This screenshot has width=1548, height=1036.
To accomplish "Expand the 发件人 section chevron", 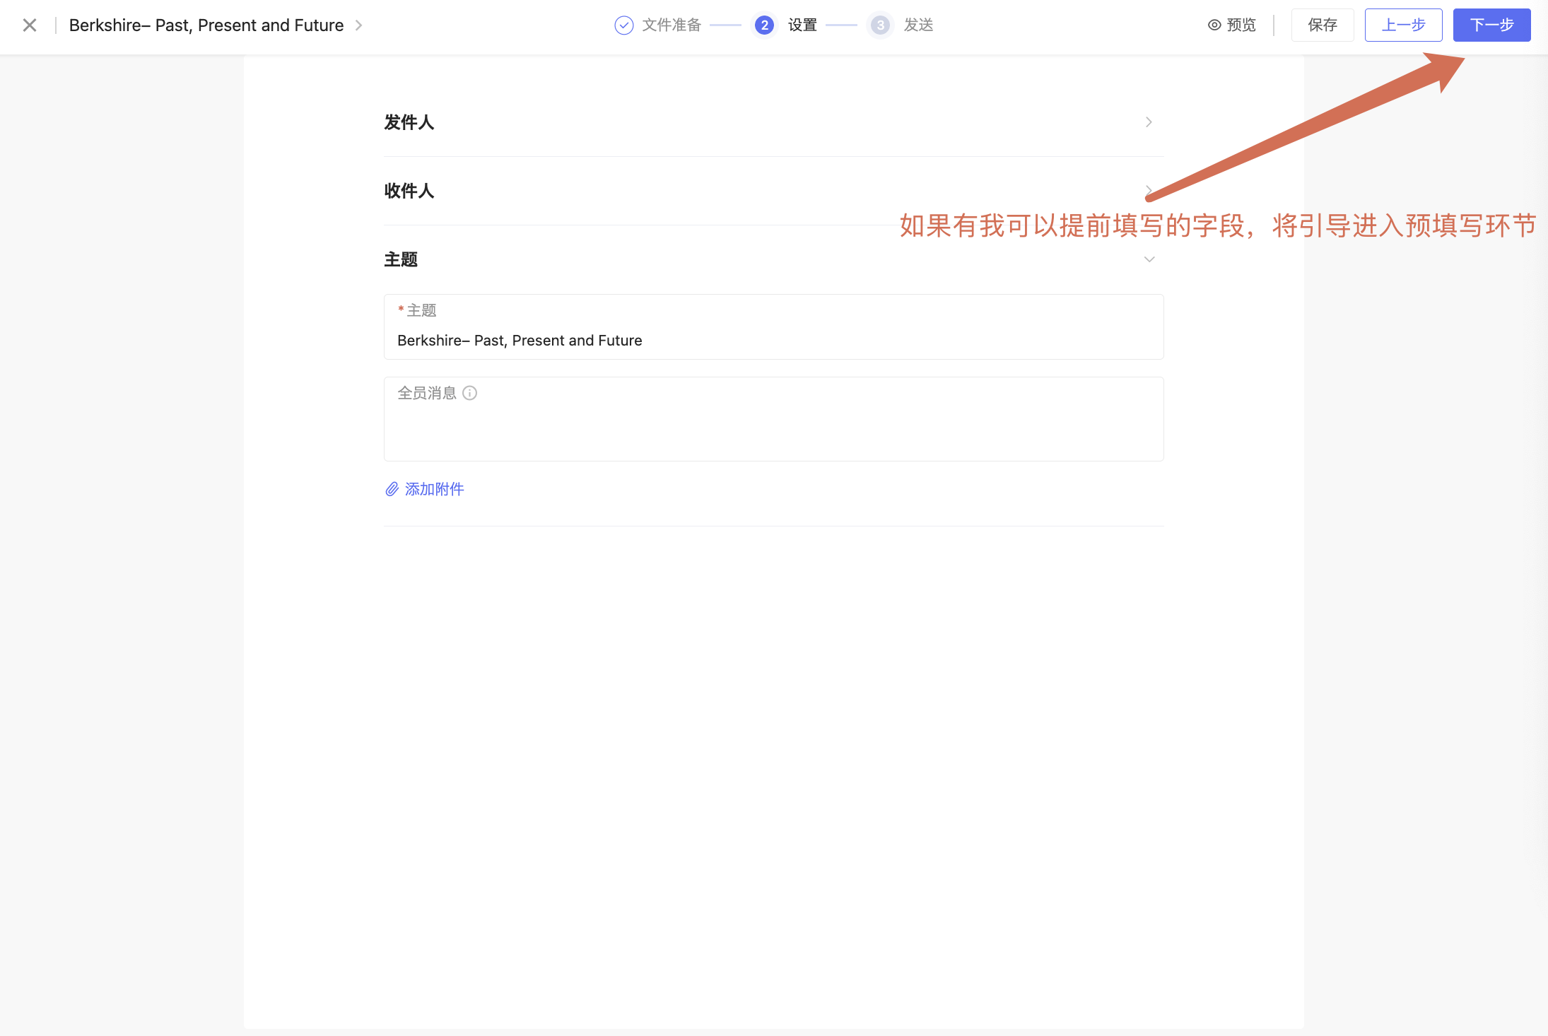I will pos(1149,122).
